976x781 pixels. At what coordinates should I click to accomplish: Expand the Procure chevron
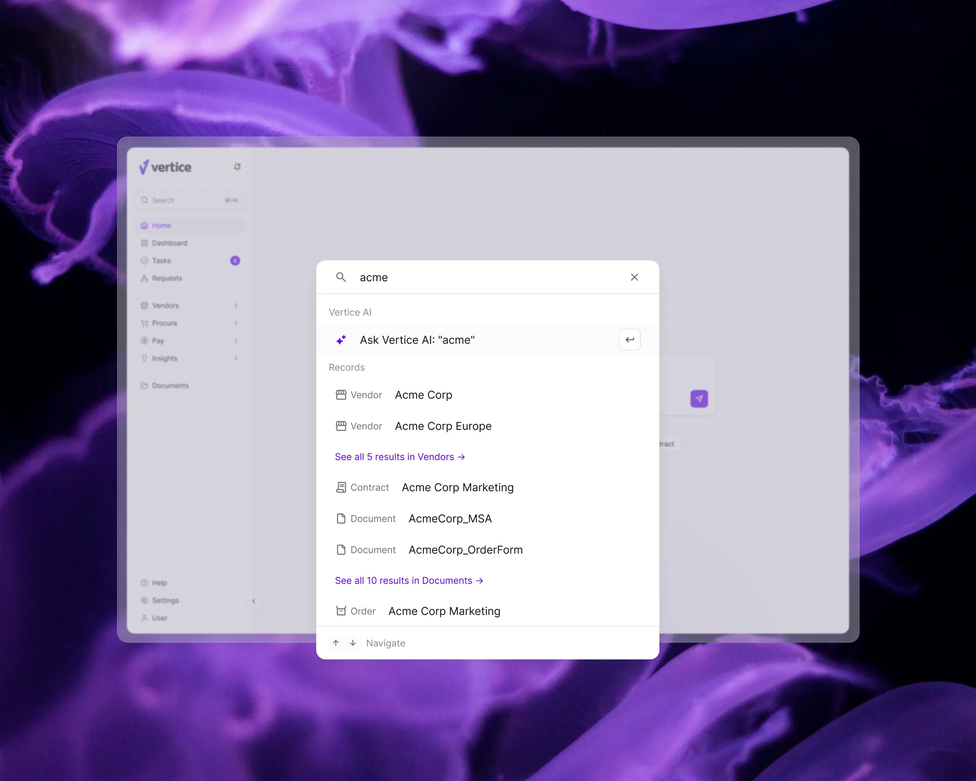pyautogui.click(x=236, y=323)
